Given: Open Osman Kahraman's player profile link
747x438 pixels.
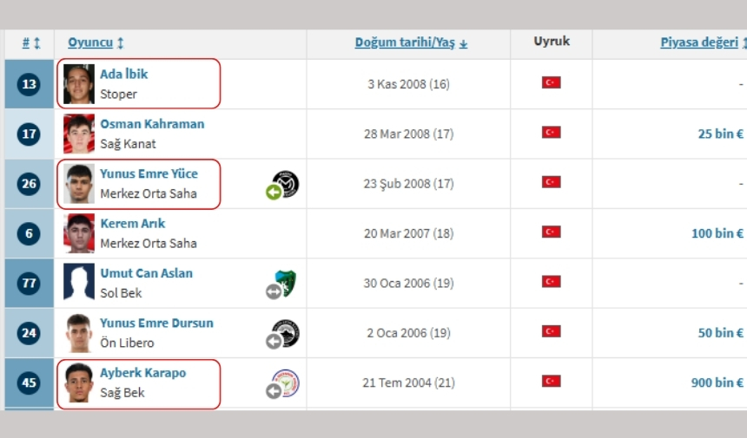Looking at the screenshot, I should 152,124.
